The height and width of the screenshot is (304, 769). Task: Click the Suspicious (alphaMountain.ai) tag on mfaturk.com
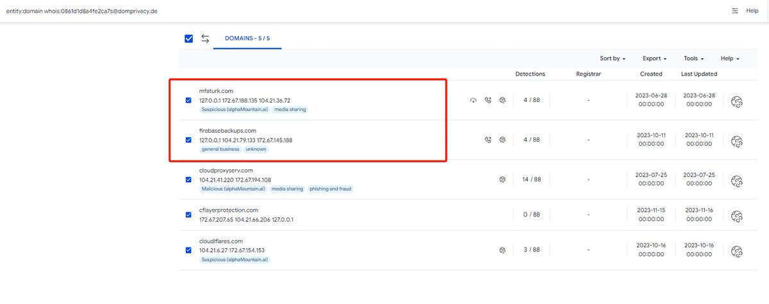pyautogui.click(x=234, y=110)
